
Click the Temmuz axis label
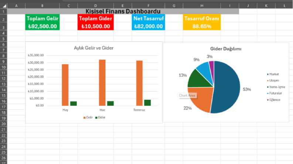pyautogui.click(x=139, y=110)
